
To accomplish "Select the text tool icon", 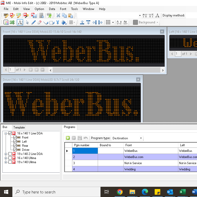I will click(20, 23).
